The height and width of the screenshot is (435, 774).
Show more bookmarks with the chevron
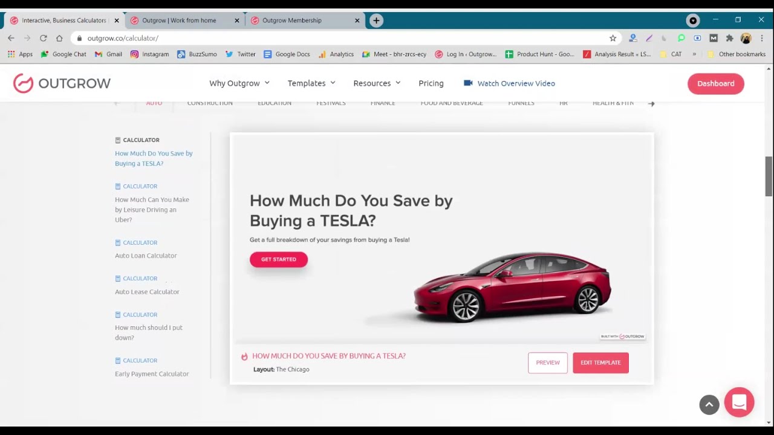click(x=694, y=54)
